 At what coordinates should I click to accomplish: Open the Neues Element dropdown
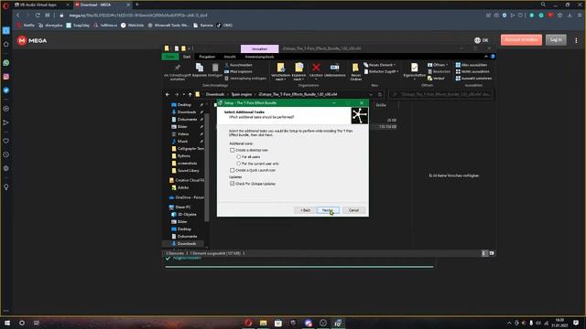tap(379, 65)
